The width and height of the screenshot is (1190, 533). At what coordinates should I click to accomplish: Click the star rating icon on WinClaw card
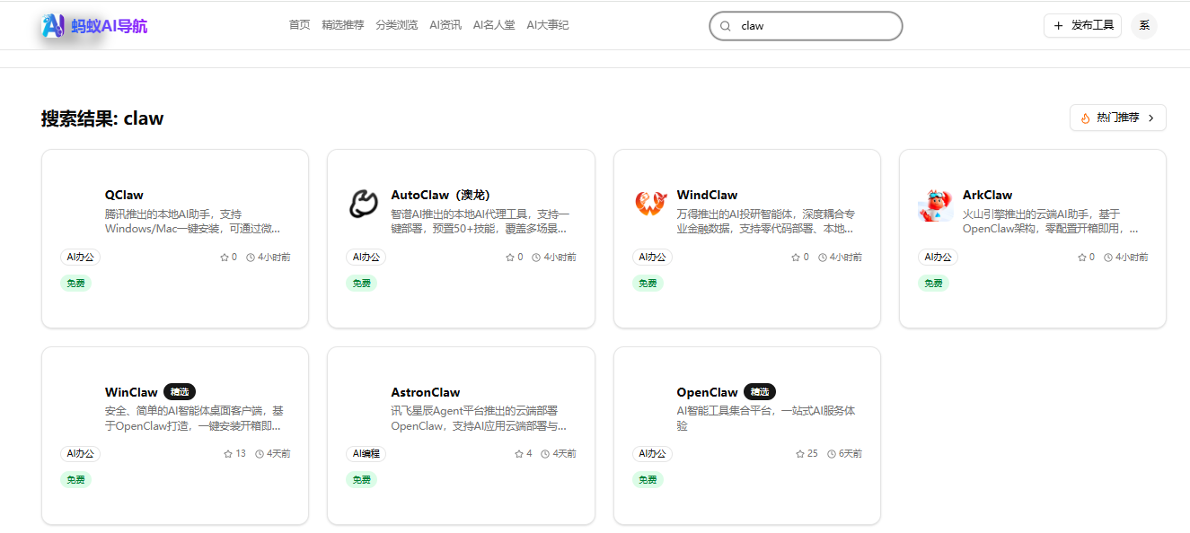click(226, 453)
